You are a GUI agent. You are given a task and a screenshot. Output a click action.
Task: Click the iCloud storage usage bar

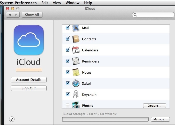[x=105, y=119]
